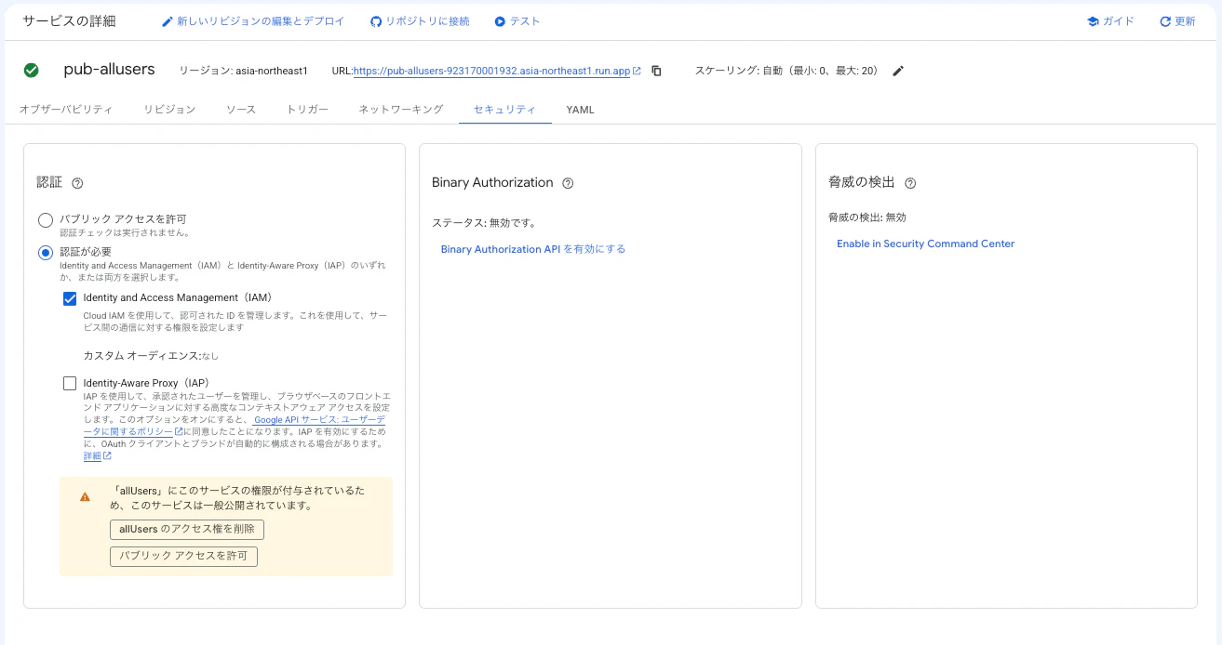Viewport: 1222px width, 645px height.
Task: Click 新しいリビジョンの編集とデプロイ button
Action: [x=252, y=21]
